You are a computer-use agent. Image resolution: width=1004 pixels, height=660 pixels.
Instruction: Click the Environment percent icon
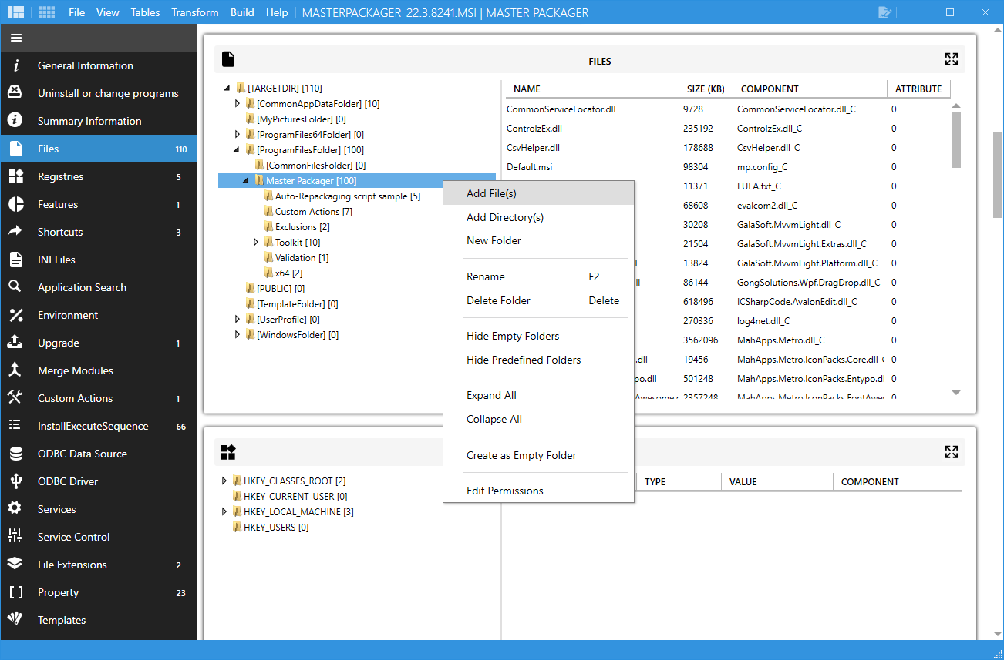pos(15,315)
